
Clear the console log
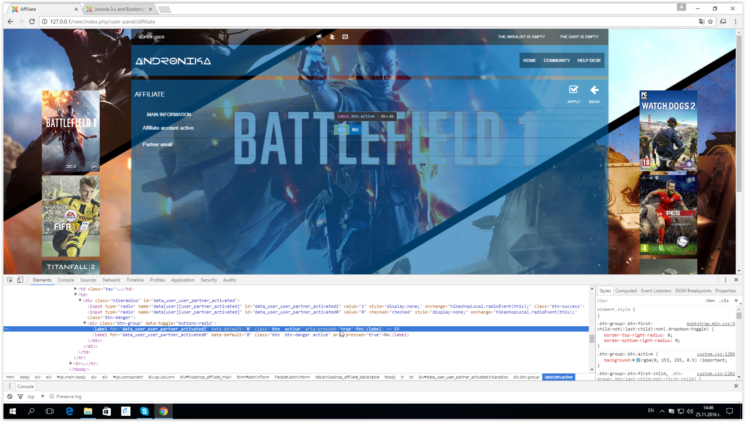10,396
